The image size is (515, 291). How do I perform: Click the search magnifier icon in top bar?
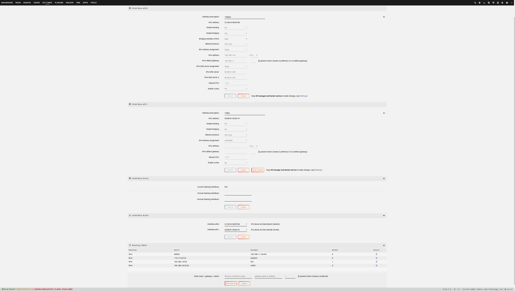(475, 3)
